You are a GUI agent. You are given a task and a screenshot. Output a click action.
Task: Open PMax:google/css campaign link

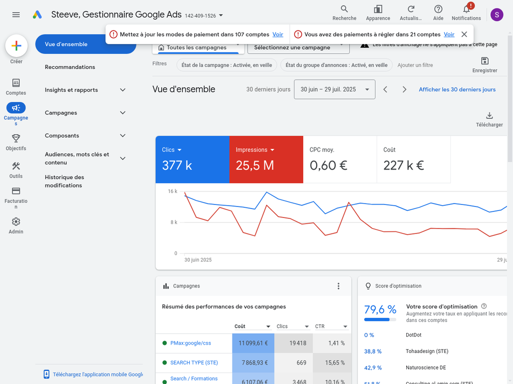pyautogui.click(x=190, y=343)
